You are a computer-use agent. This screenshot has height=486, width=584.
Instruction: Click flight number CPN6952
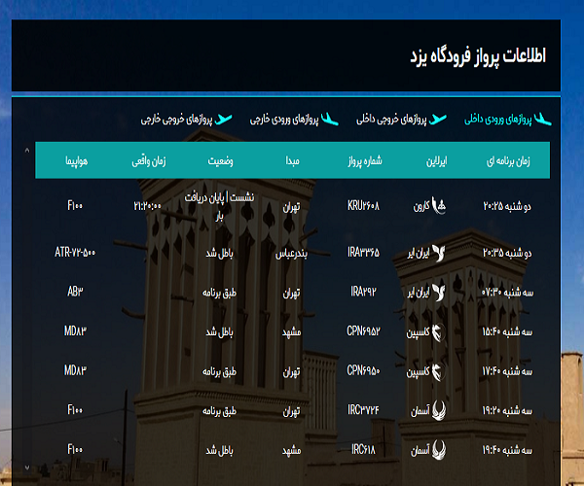(363, 330)
